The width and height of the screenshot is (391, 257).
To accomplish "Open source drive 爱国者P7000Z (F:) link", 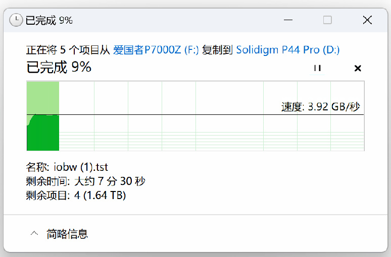I will tap(156, 50).
